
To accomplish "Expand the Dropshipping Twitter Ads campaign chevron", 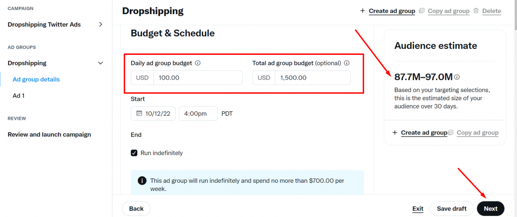I will point(101,24).
